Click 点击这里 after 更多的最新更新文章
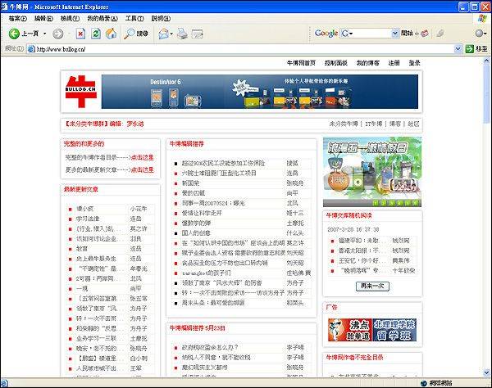The width and height of the screenshot is (492, 388). coord(143,169)
